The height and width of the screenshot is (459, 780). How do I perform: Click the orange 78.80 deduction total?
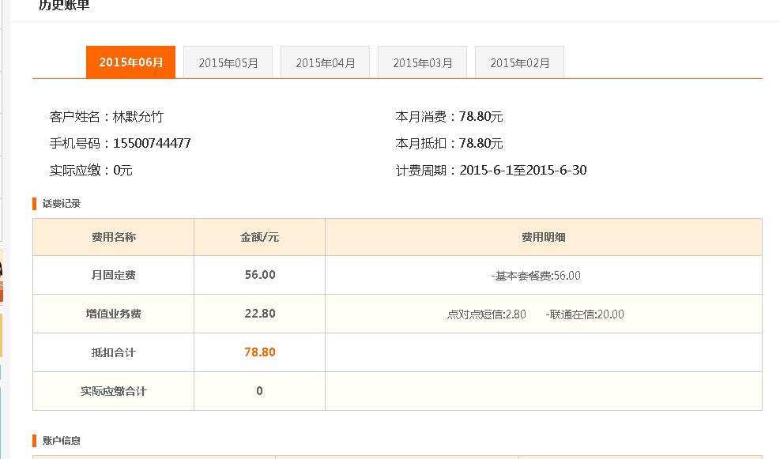pyautogui.click(x=259, y=352)
